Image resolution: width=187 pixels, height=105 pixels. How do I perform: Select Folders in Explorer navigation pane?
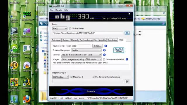click(x=44, y=48)
